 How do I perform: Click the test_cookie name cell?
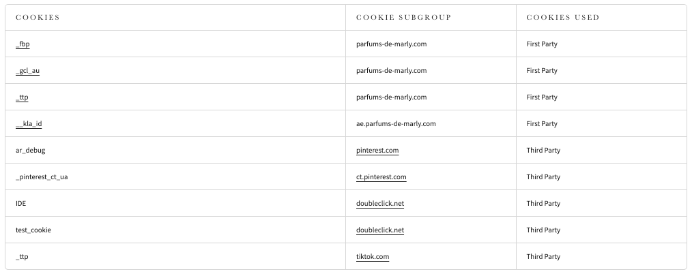pos(33,230)
